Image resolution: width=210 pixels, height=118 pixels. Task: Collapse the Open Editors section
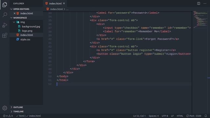coord(11,9)
